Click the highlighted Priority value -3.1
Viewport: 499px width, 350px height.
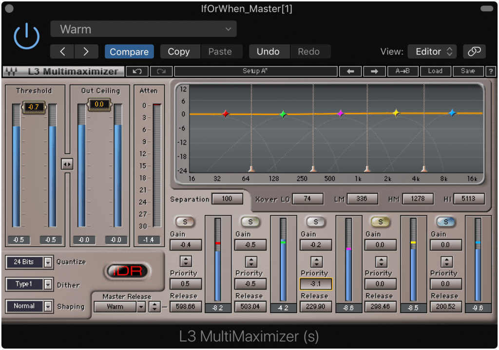(316, 284)
